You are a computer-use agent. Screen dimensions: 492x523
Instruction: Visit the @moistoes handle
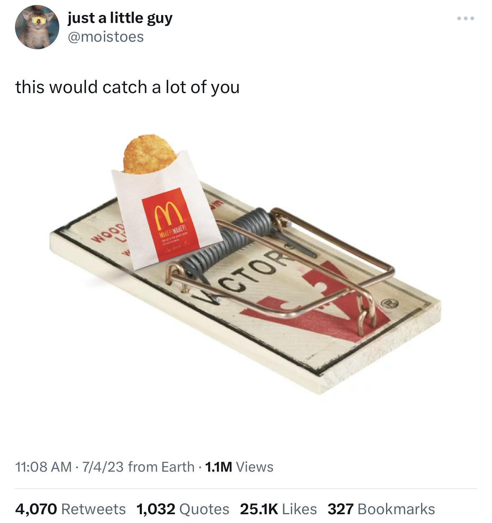106,37
